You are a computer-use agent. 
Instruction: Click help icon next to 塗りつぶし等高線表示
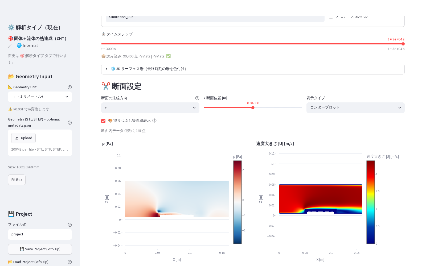pyautogui.click(x=154, y=120)
